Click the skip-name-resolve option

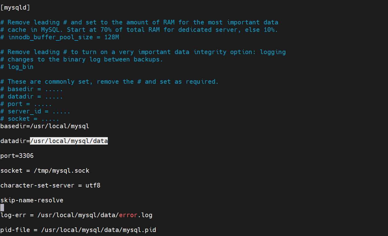(x=32, y=200)
